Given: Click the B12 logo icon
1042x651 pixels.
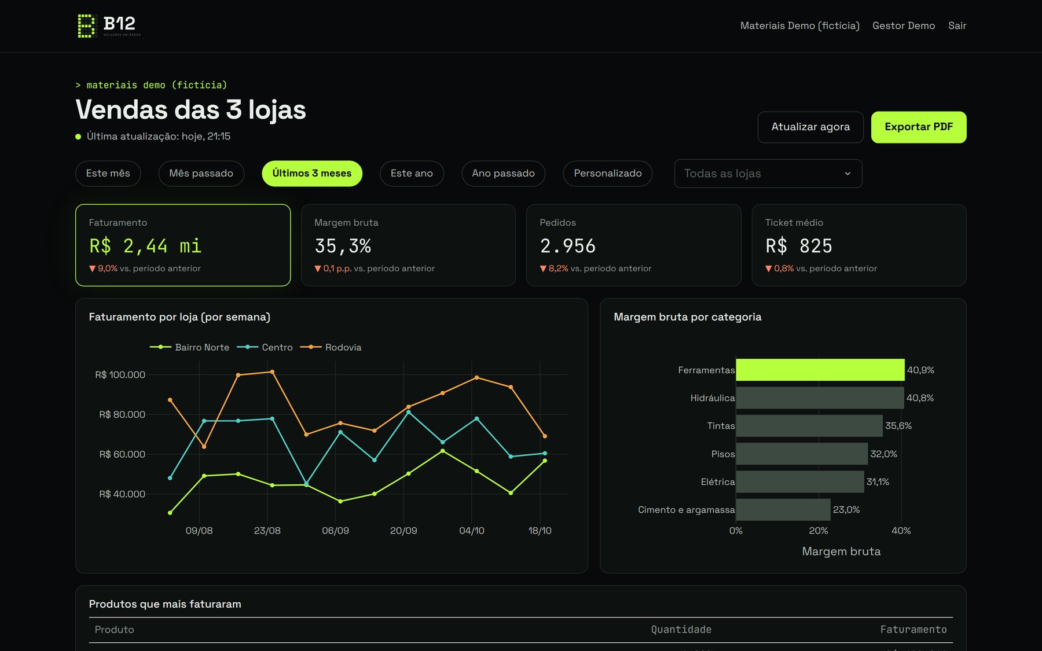Looking at the screenshot, I should pyautogui.click(x=86, y=26).
